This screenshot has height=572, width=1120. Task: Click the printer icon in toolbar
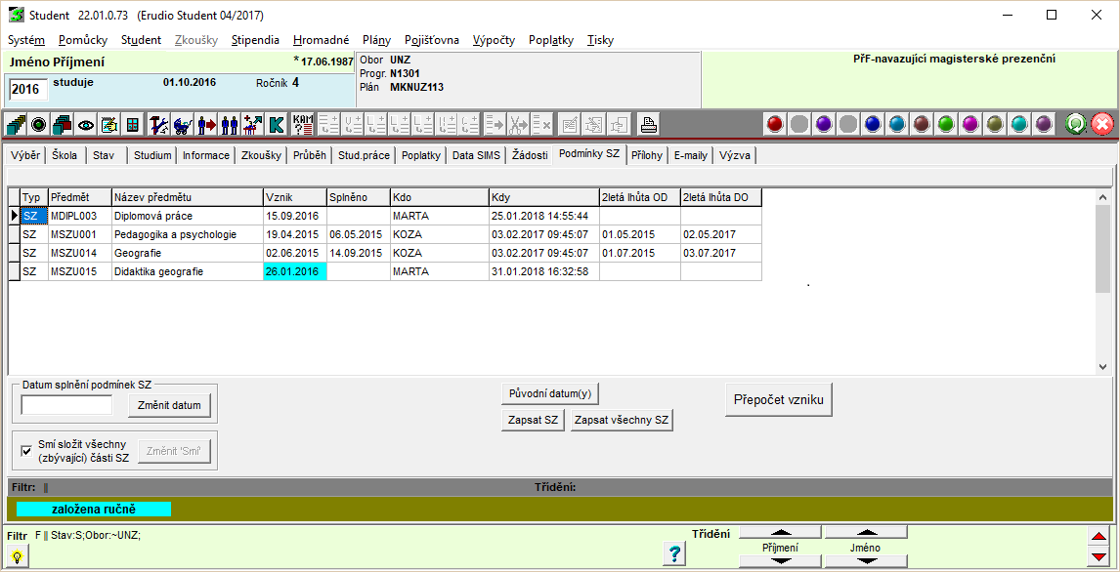pyautogui.click(x=649, y=125)
